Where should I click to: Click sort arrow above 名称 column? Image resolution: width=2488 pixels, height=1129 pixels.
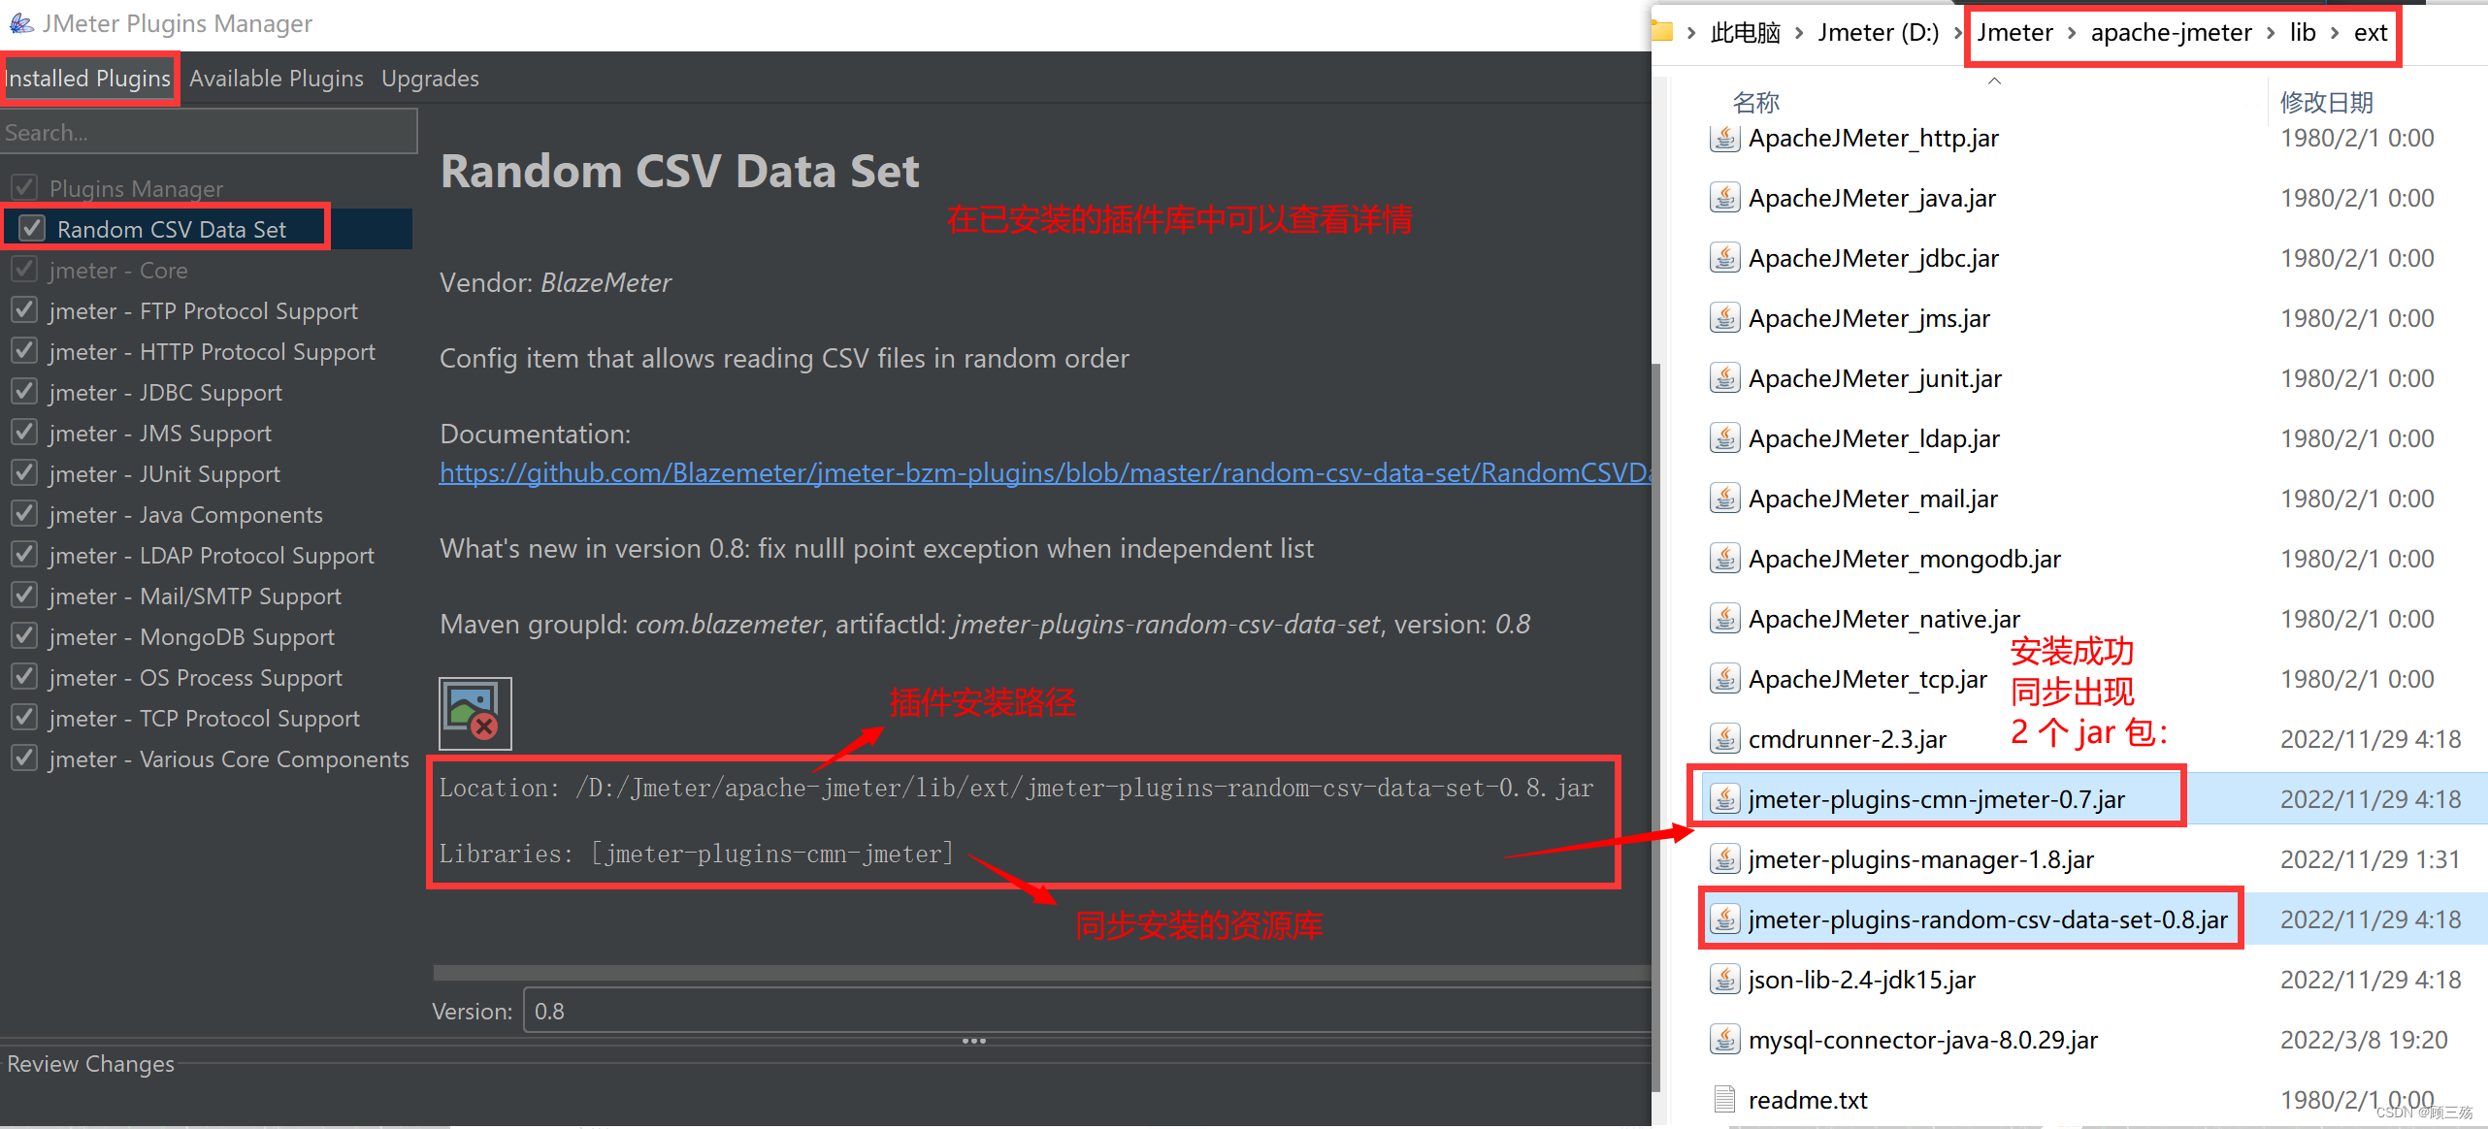point(1994,81)
